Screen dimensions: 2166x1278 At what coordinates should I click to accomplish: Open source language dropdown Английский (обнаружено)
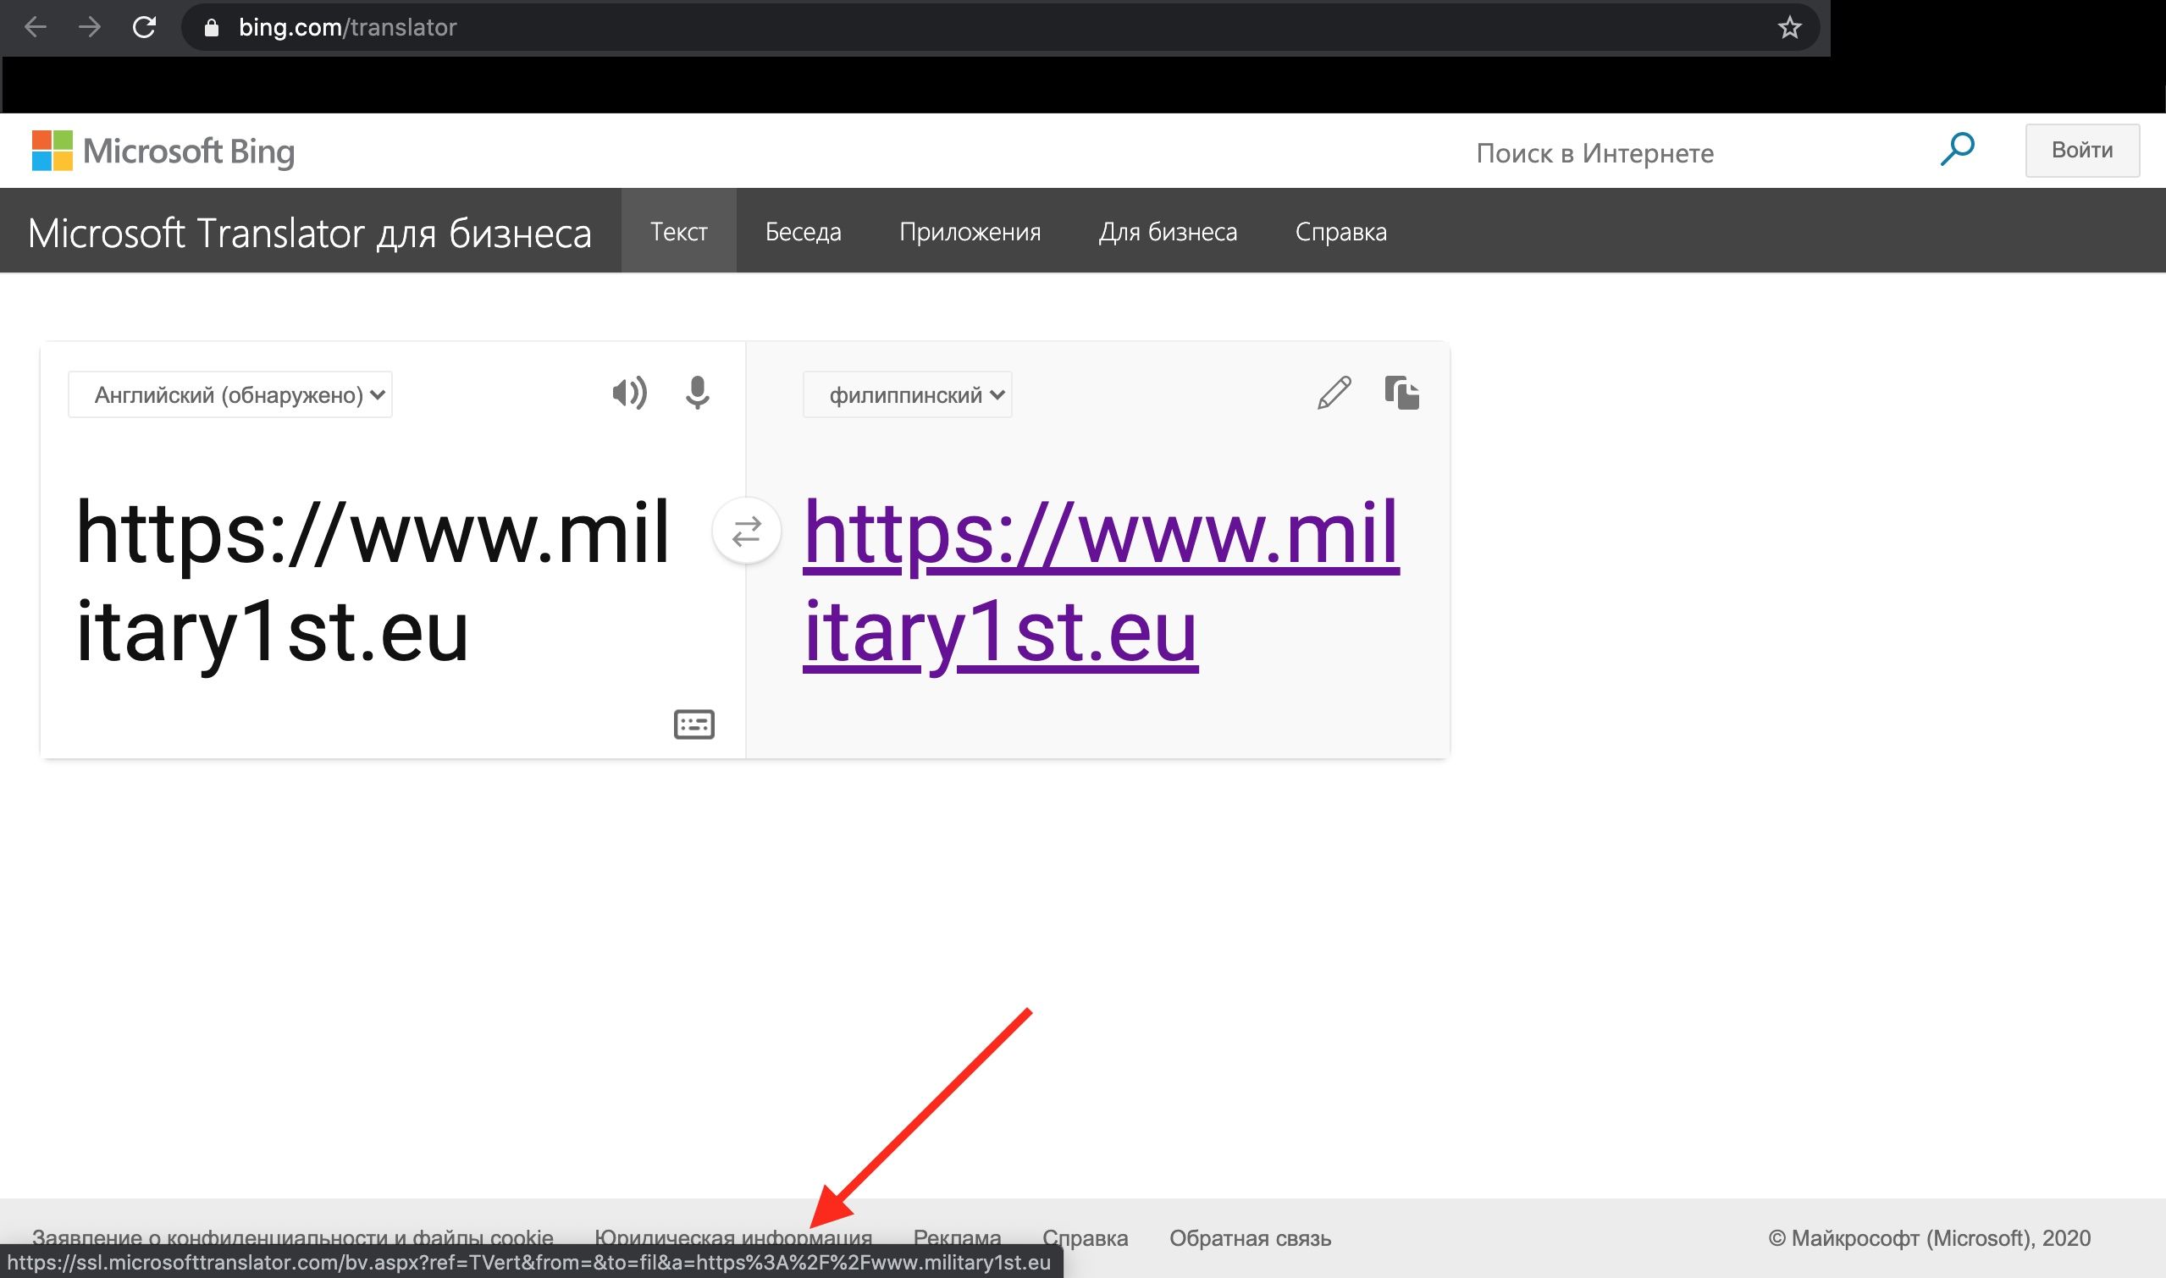[230, 394]
